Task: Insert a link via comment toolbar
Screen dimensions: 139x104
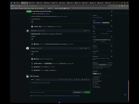Action: coord(71,79)
